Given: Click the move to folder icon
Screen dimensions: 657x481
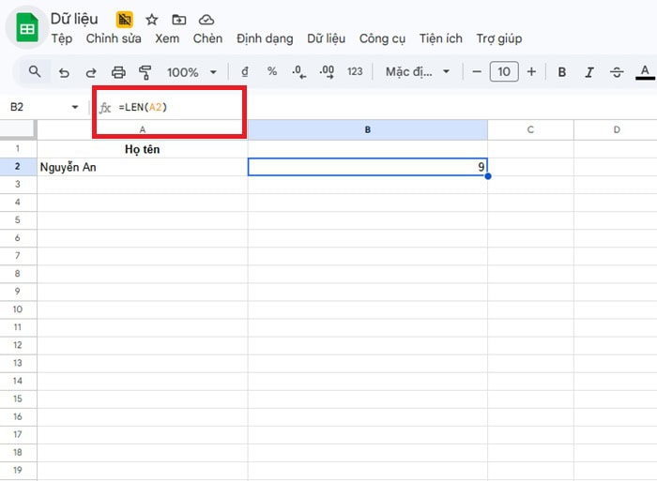Looking at the screenshot, I should click(x=178, y=19).
